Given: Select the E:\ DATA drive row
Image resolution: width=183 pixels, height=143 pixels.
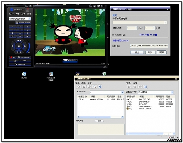Looking at the screenshot, I should click(150, 104).
